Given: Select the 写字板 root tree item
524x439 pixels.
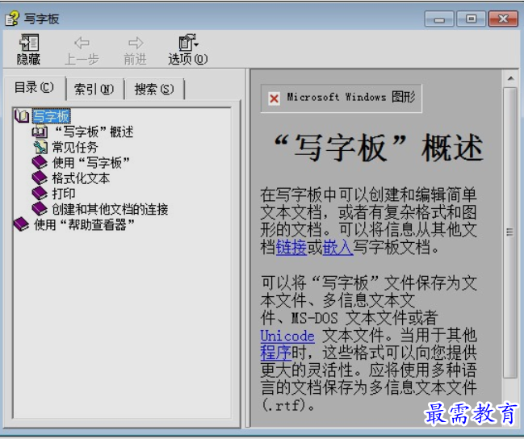Looking at the screenshot, I should [x=51, y=116].
